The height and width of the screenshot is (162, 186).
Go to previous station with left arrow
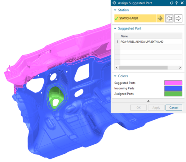pyautogui.click(x=170, y=18)
